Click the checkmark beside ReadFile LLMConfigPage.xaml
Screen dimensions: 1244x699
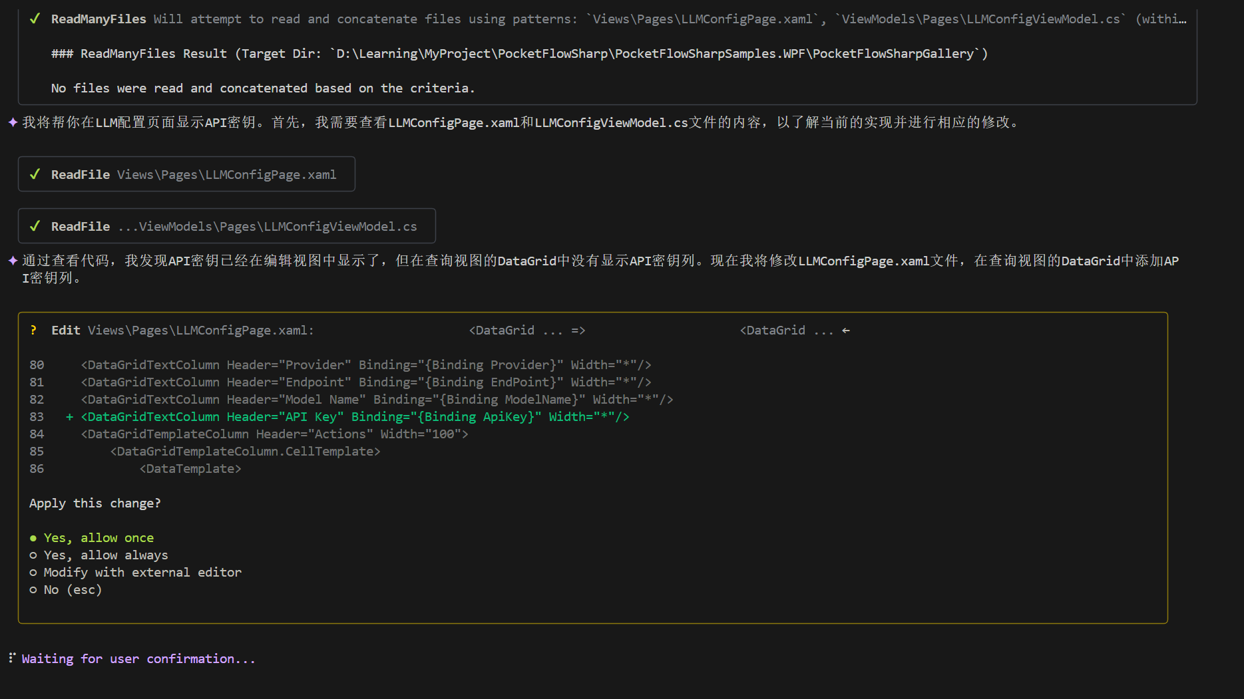pyautogui.click(x=35, y=174)
